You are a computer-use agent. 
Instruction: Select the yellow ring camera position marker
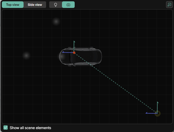[x=158, y=114]
